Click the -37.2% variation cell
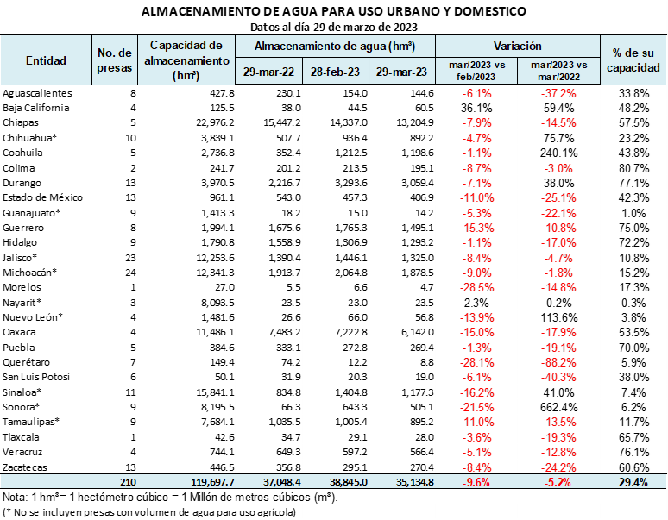The width and height of the screenshot is (668, 520). click(x=558, y=92)
